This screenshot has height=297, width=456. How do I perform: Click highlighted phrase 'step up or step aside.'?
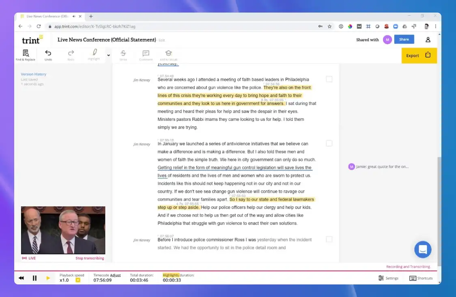(x=179, y=207)
